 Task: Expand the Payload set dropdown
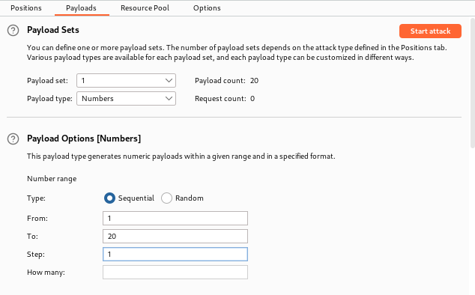126,81
